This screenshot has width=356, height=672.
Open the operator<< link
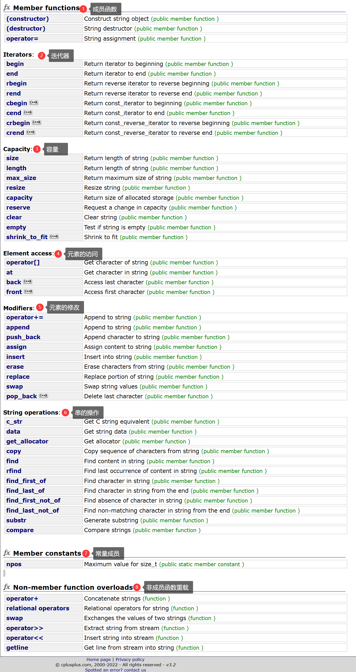(x=25, y=638)
